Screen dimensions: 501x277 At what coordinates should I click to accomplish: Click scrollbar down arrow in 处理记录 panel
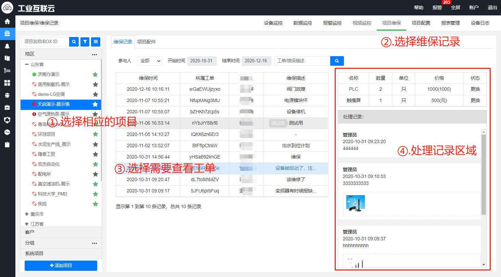pyautogui.click(x=484, y=265)
